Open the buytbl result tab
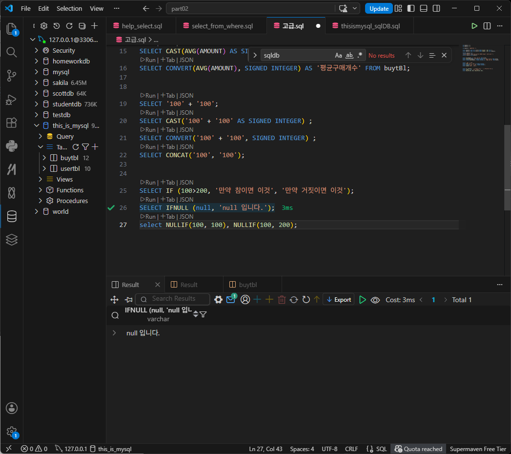 247,285
